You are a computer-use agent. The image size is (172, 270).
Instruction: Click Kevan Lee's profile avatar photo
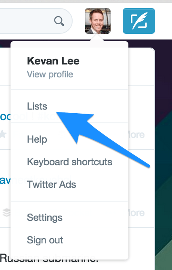click(x=98, y=21)
